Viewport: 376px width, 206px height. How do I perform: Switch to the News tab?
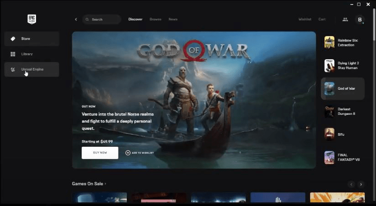tap(173, 19)
